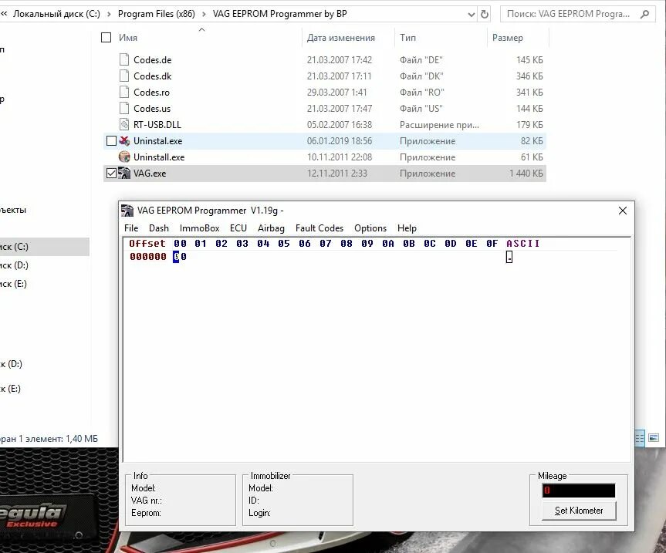Viewport: 666px width, 553px height.
Task: Select Codes.us file name
Action: pyautogui.click(x=152, y=108)
